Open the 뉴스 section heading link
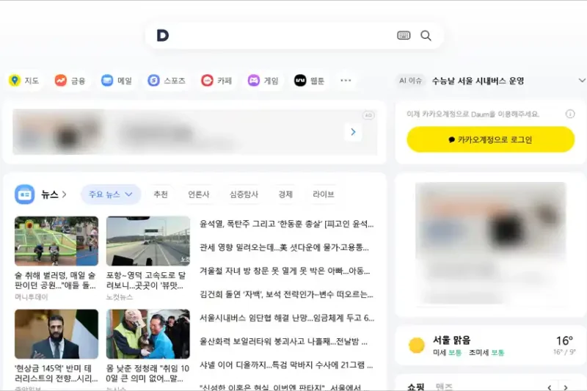 54,194
